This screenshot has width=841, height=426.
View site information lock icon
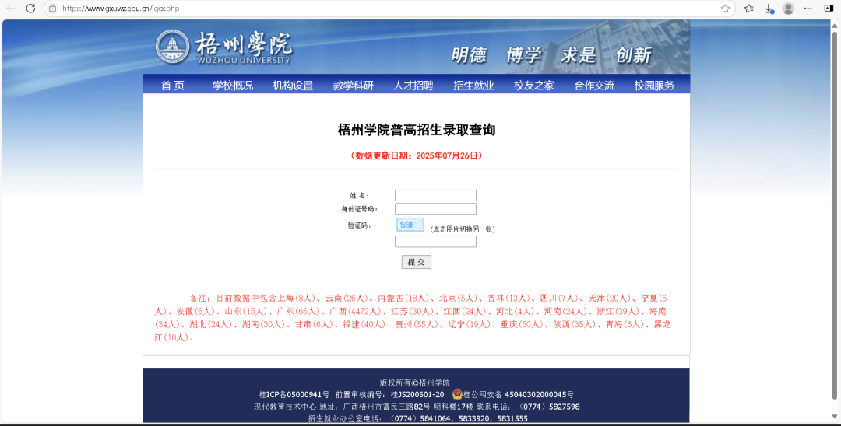(52, 8)
